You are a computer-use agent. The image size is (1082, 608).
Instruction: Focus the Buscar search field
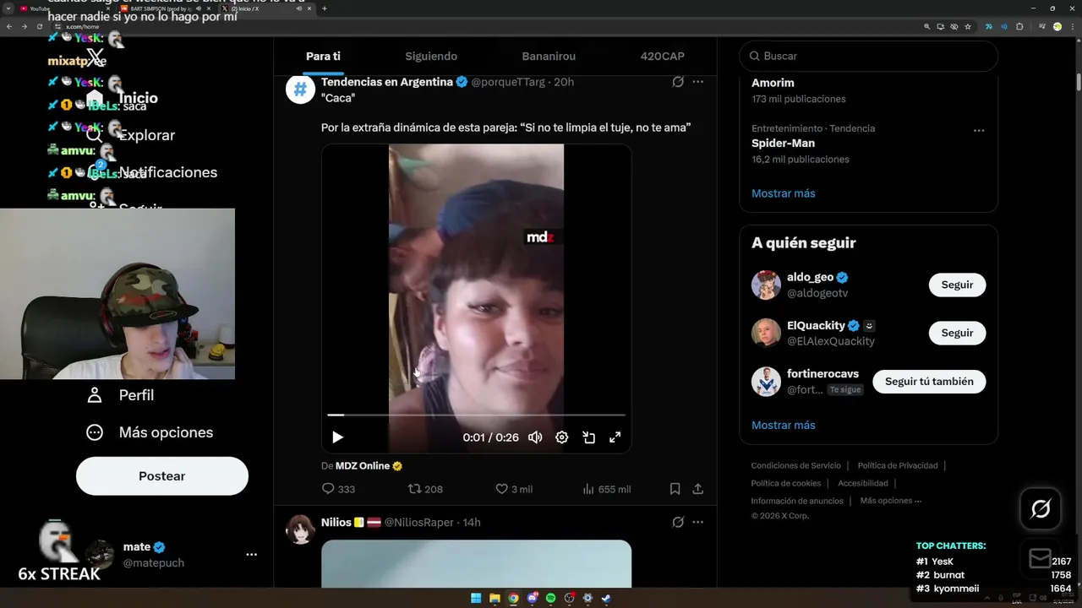tap(868, 56)
